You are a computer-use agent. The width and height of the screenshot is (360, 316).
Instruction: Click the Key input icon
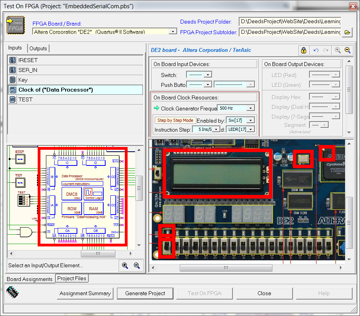click(x=13, y=80)
